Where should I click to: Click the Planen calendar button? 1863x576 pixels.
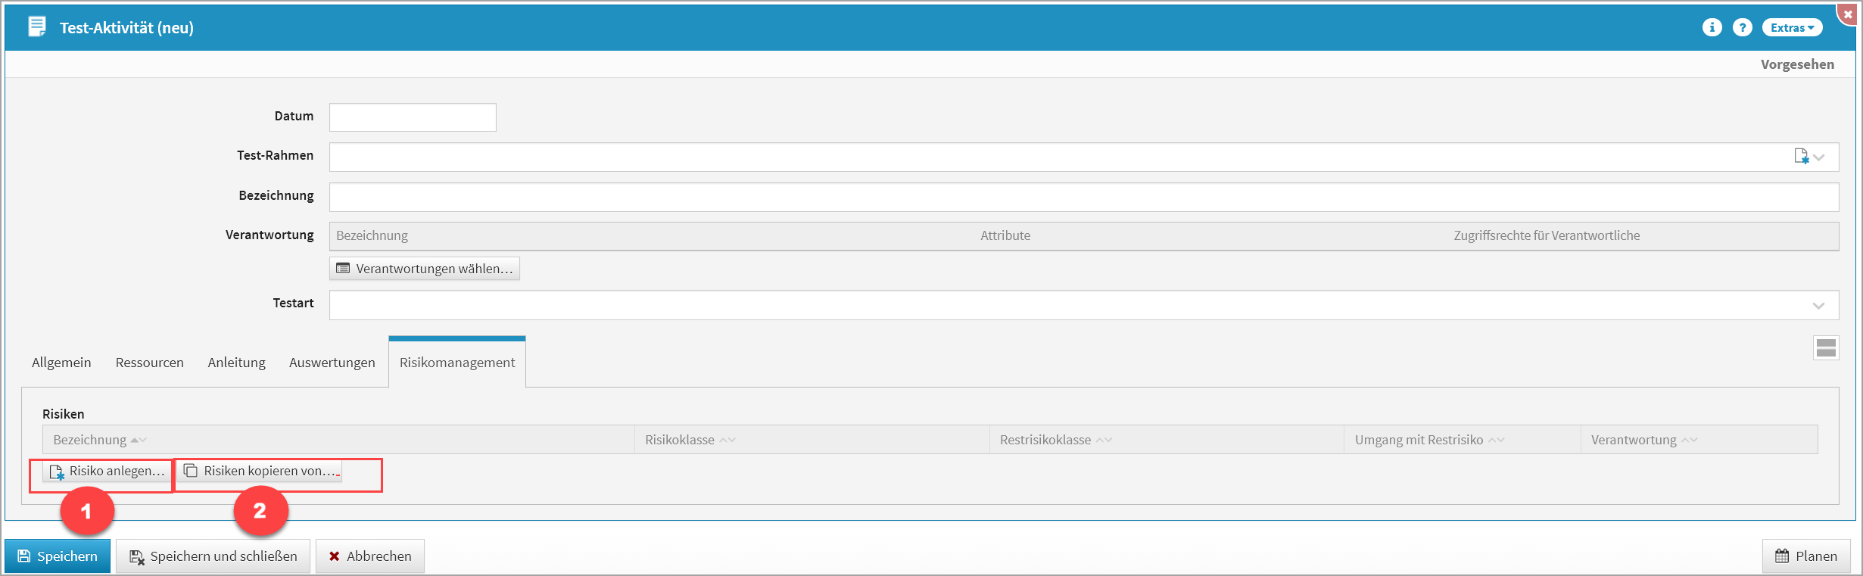point(1806,556)
